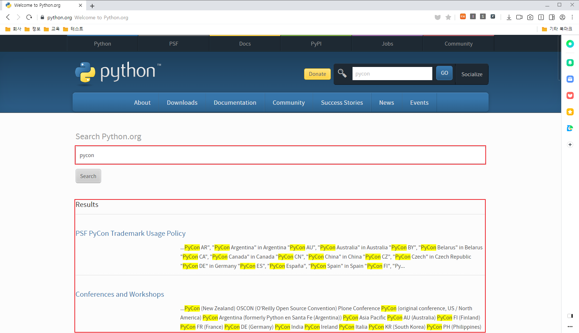Screen dimensions: 579x333
Task: Click the GO search button
Action: [444, 73]
